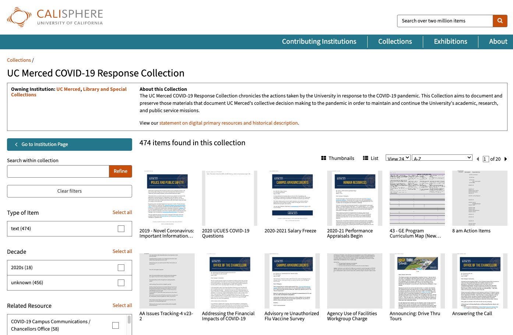Click '8 am Action Items' title text
Screen dimensions: 513x335
click(471, 231)
